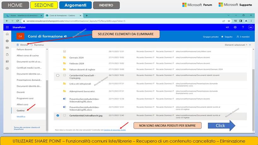Viewport: 258px width, 145px height.
Task: Click the Gennaio 2024 folder icon
Action: tap(64, 58)
